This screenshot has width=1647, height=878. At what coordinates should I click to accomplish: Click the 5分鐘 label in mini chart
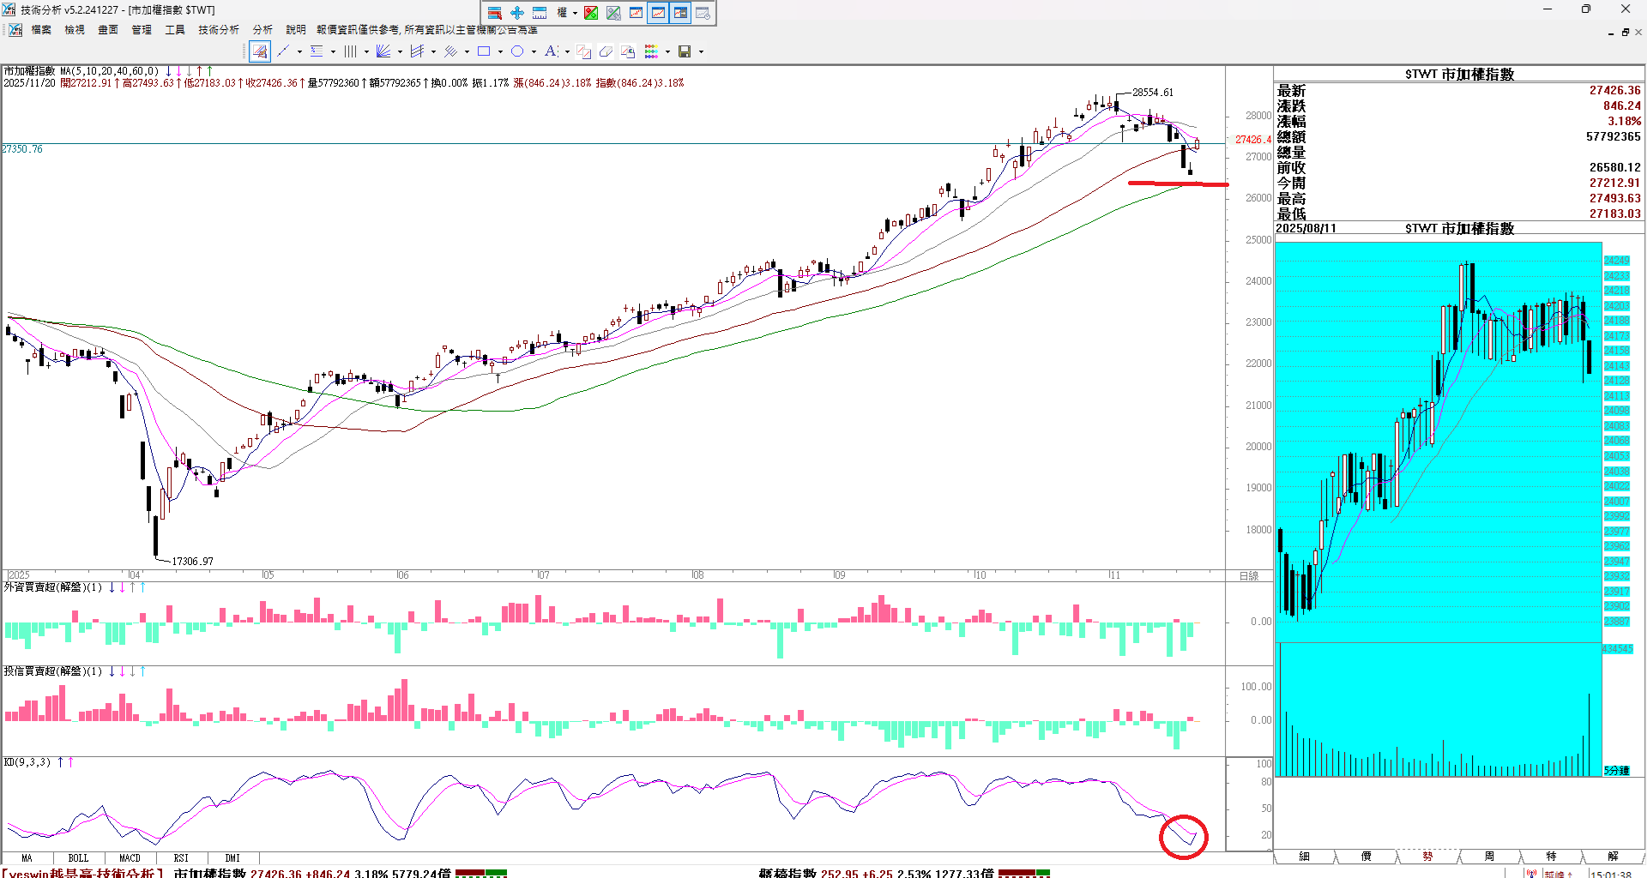pos(1616,771)
